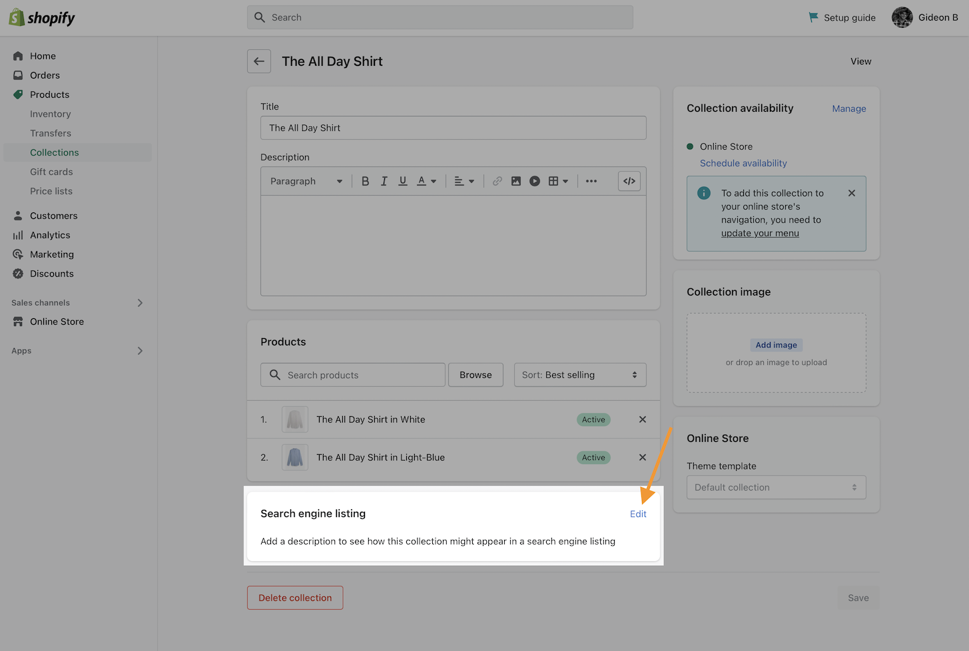
Task: Go to Analytics in the sidebar
Action: [50, 235]
